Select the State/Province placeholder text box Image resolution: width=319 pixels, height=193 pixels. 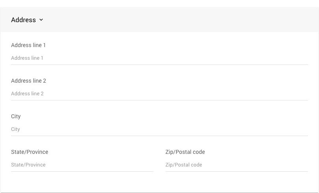tap(28, 165)
